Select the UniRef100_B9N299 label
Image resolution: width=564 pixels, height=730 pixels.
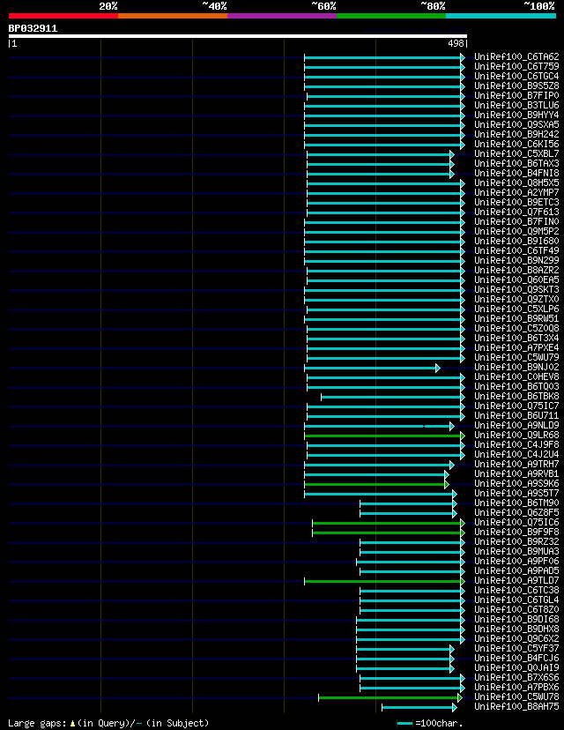516,261
